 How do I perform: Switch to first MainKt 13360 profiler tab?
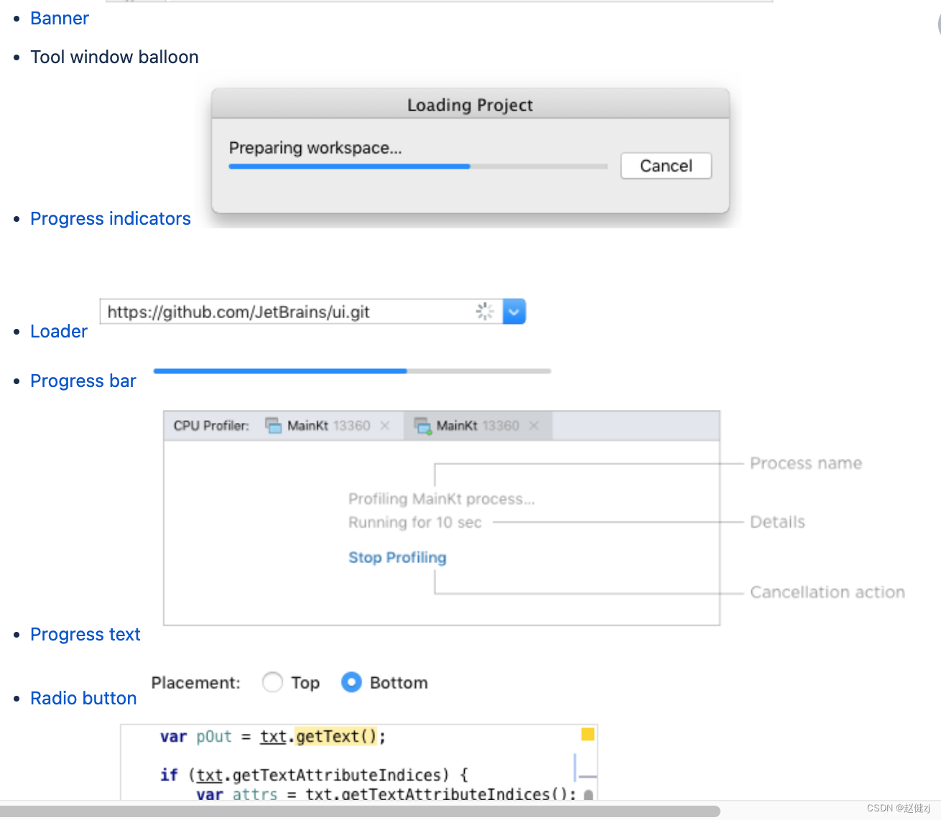pyautogui.click(x=328, y=426)
